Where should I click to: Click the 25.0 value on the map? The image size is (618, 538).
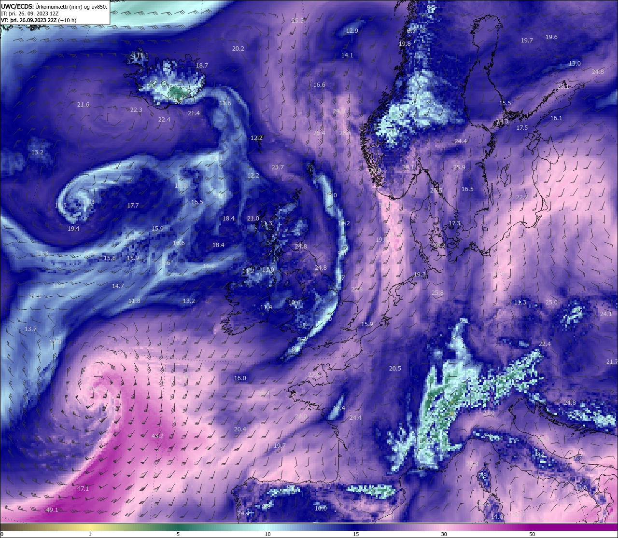(551, 302)
